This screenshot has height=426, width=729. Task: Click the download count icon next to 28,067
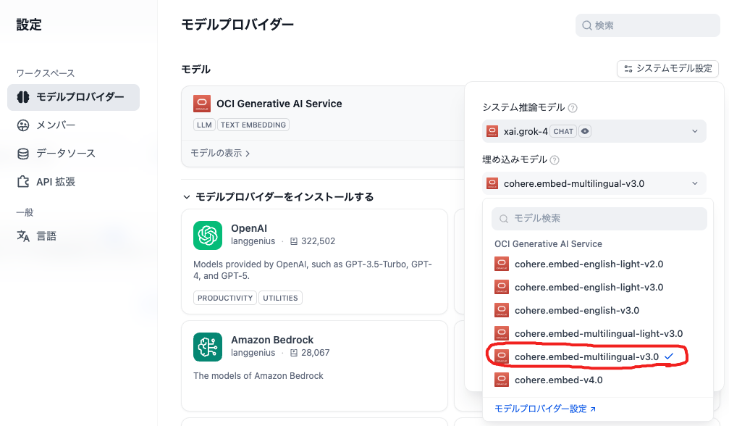(294, 353)
